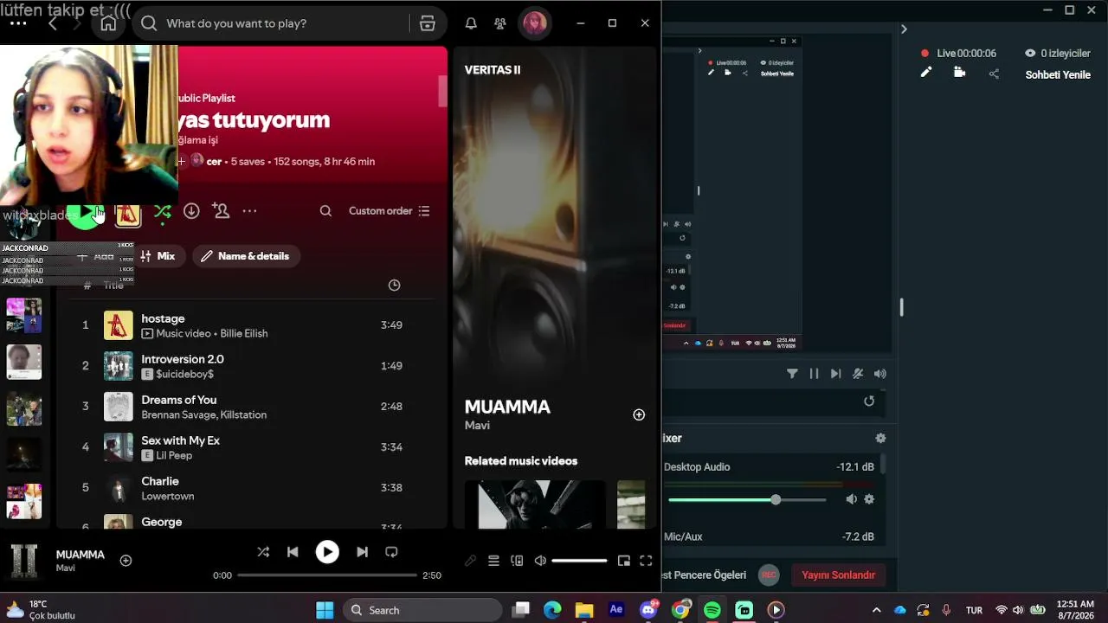Toggle the speaker icon beside the muted mic
Screen dimensions: 1108x623
pos(879,374)
